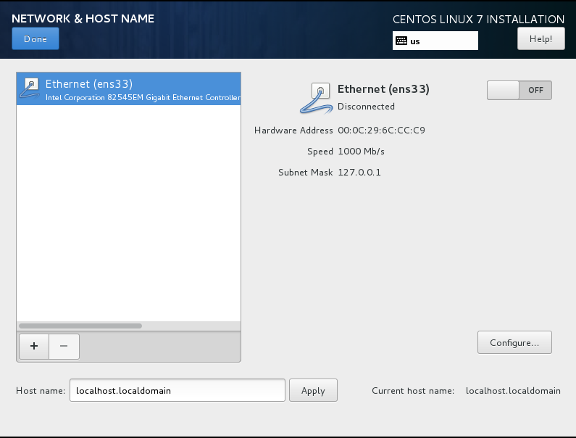This screenshot has width=576, height=438.
Task: Click the device list horizontal scrollbar
Action: 80,326
